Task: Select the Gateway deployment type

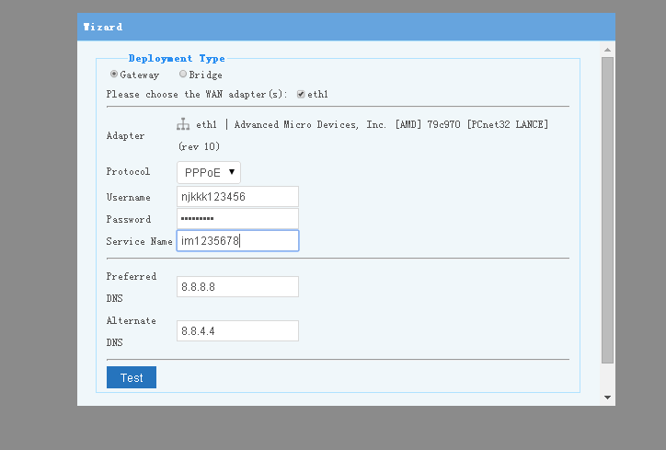Action: click(x=114, y=74)
